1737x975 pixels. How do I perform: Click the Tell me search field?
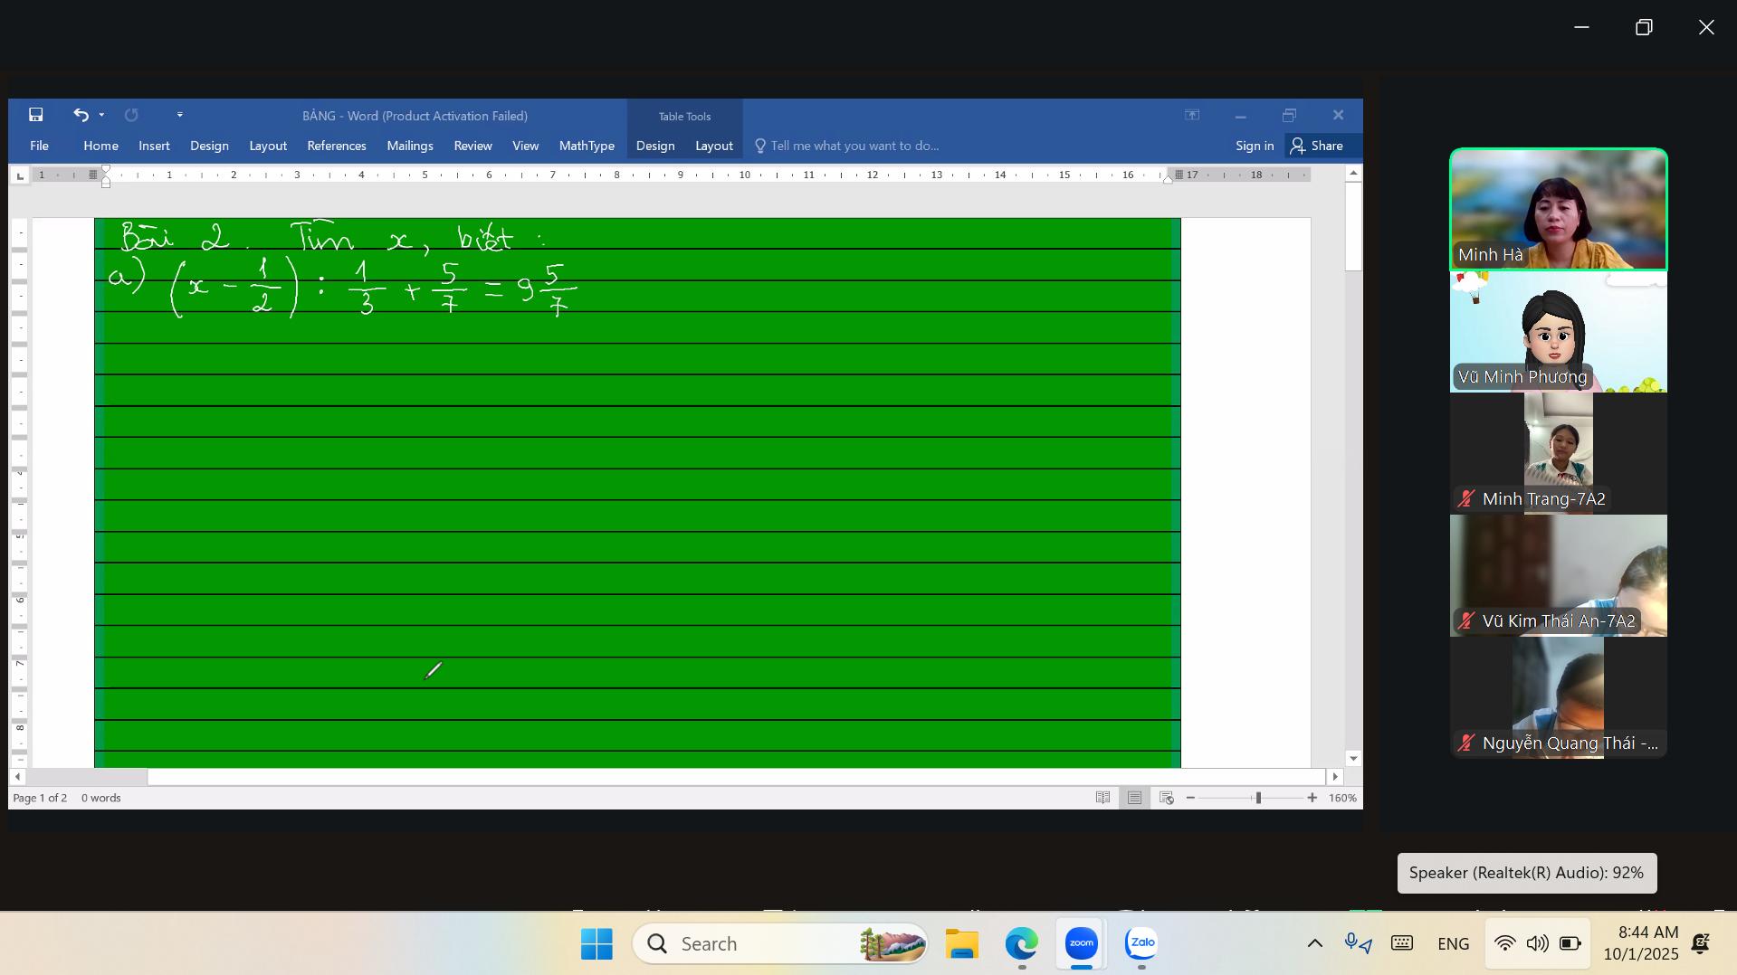pos(854,146)
